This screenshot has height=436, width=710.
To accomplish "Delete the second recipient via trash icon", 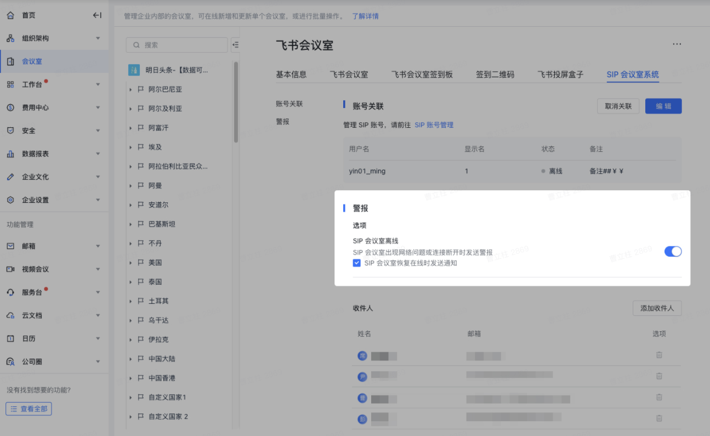I will (x=659, y=376).
